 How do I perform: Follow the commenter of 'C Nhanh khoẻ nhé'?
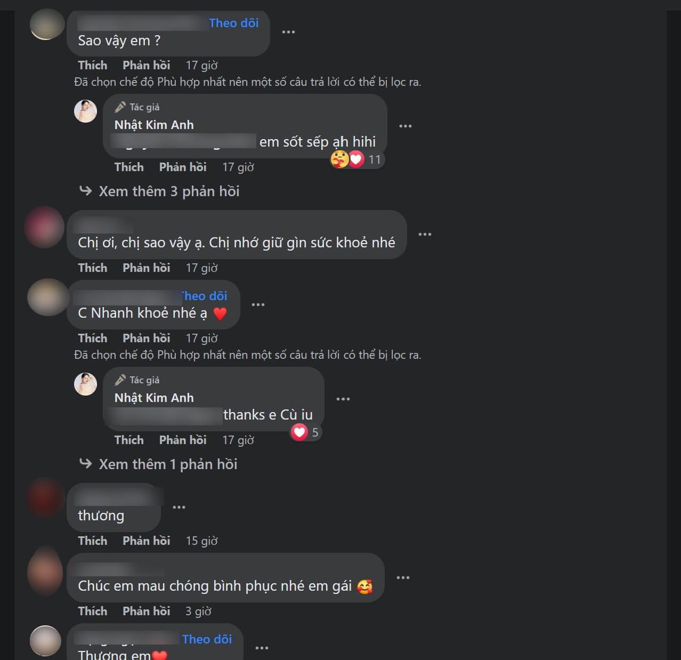pyautogui.click(x=205, y=296)
